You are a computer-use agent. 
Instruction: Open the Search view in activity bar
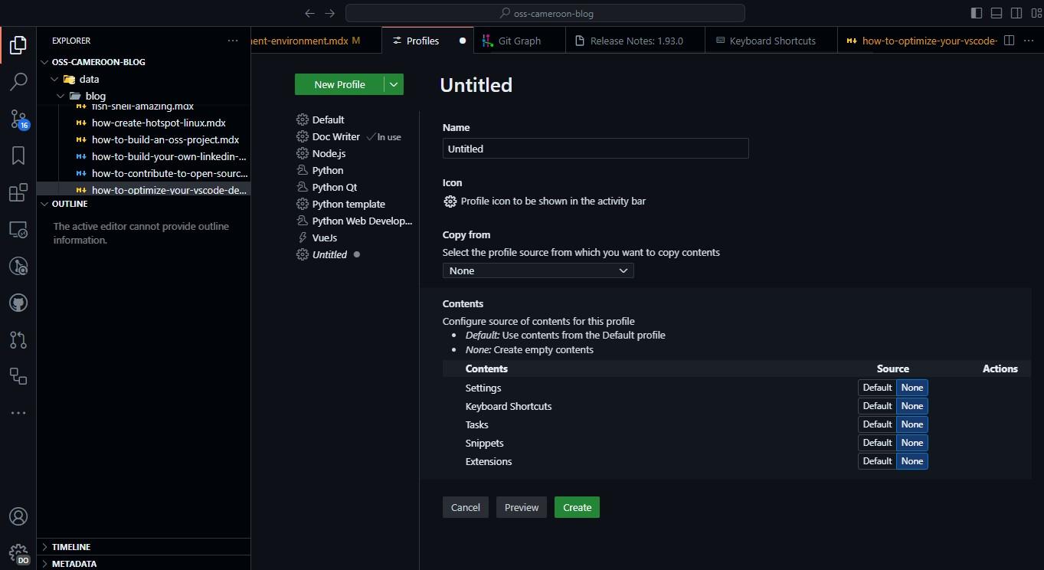(18, 81)
